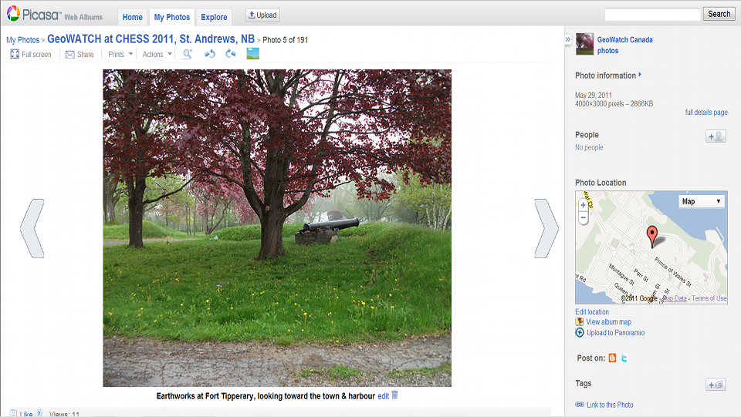Expand the Map type dropdown on mini map

pyautogui.click(x=702, y=201)
